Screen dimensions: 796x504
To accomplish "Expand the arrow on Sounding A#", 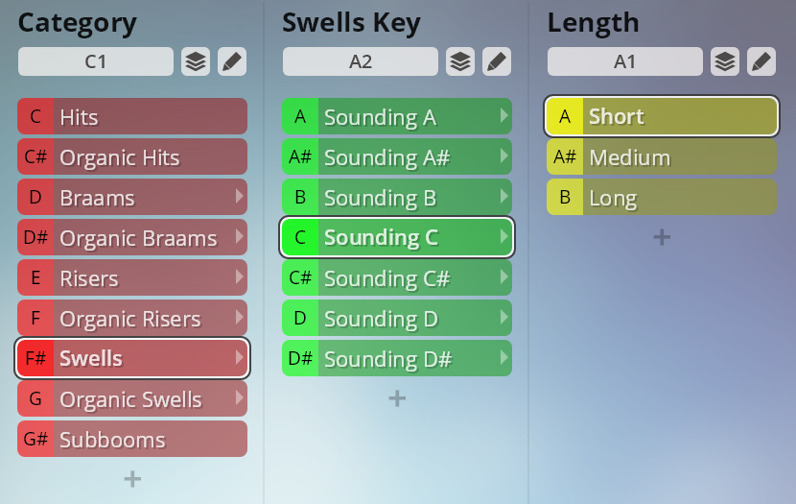I will pyautogui.click(x=504, y=156).
